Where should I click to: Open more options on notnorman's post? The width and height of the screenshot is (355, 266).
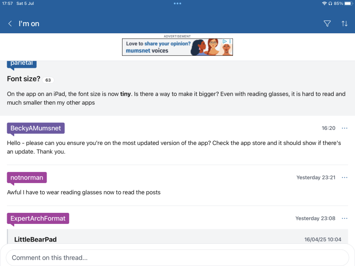(x=344, y=177)
